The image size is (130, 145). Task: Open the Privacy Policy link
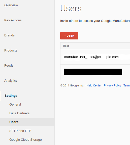pos(112,85)
